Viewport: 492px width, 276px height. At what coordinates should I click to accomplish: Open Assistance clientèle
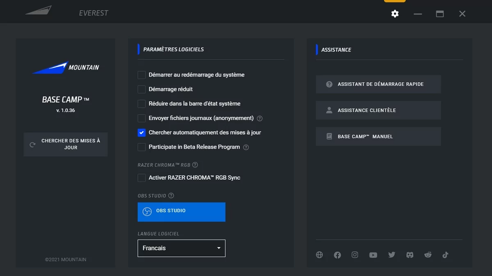pyautogui.click(x=378, y=110)
